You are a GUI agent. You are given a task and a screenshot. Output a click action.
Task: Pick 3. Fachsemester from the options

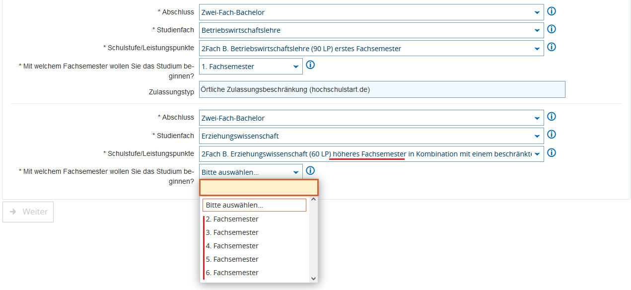[232, 232]
